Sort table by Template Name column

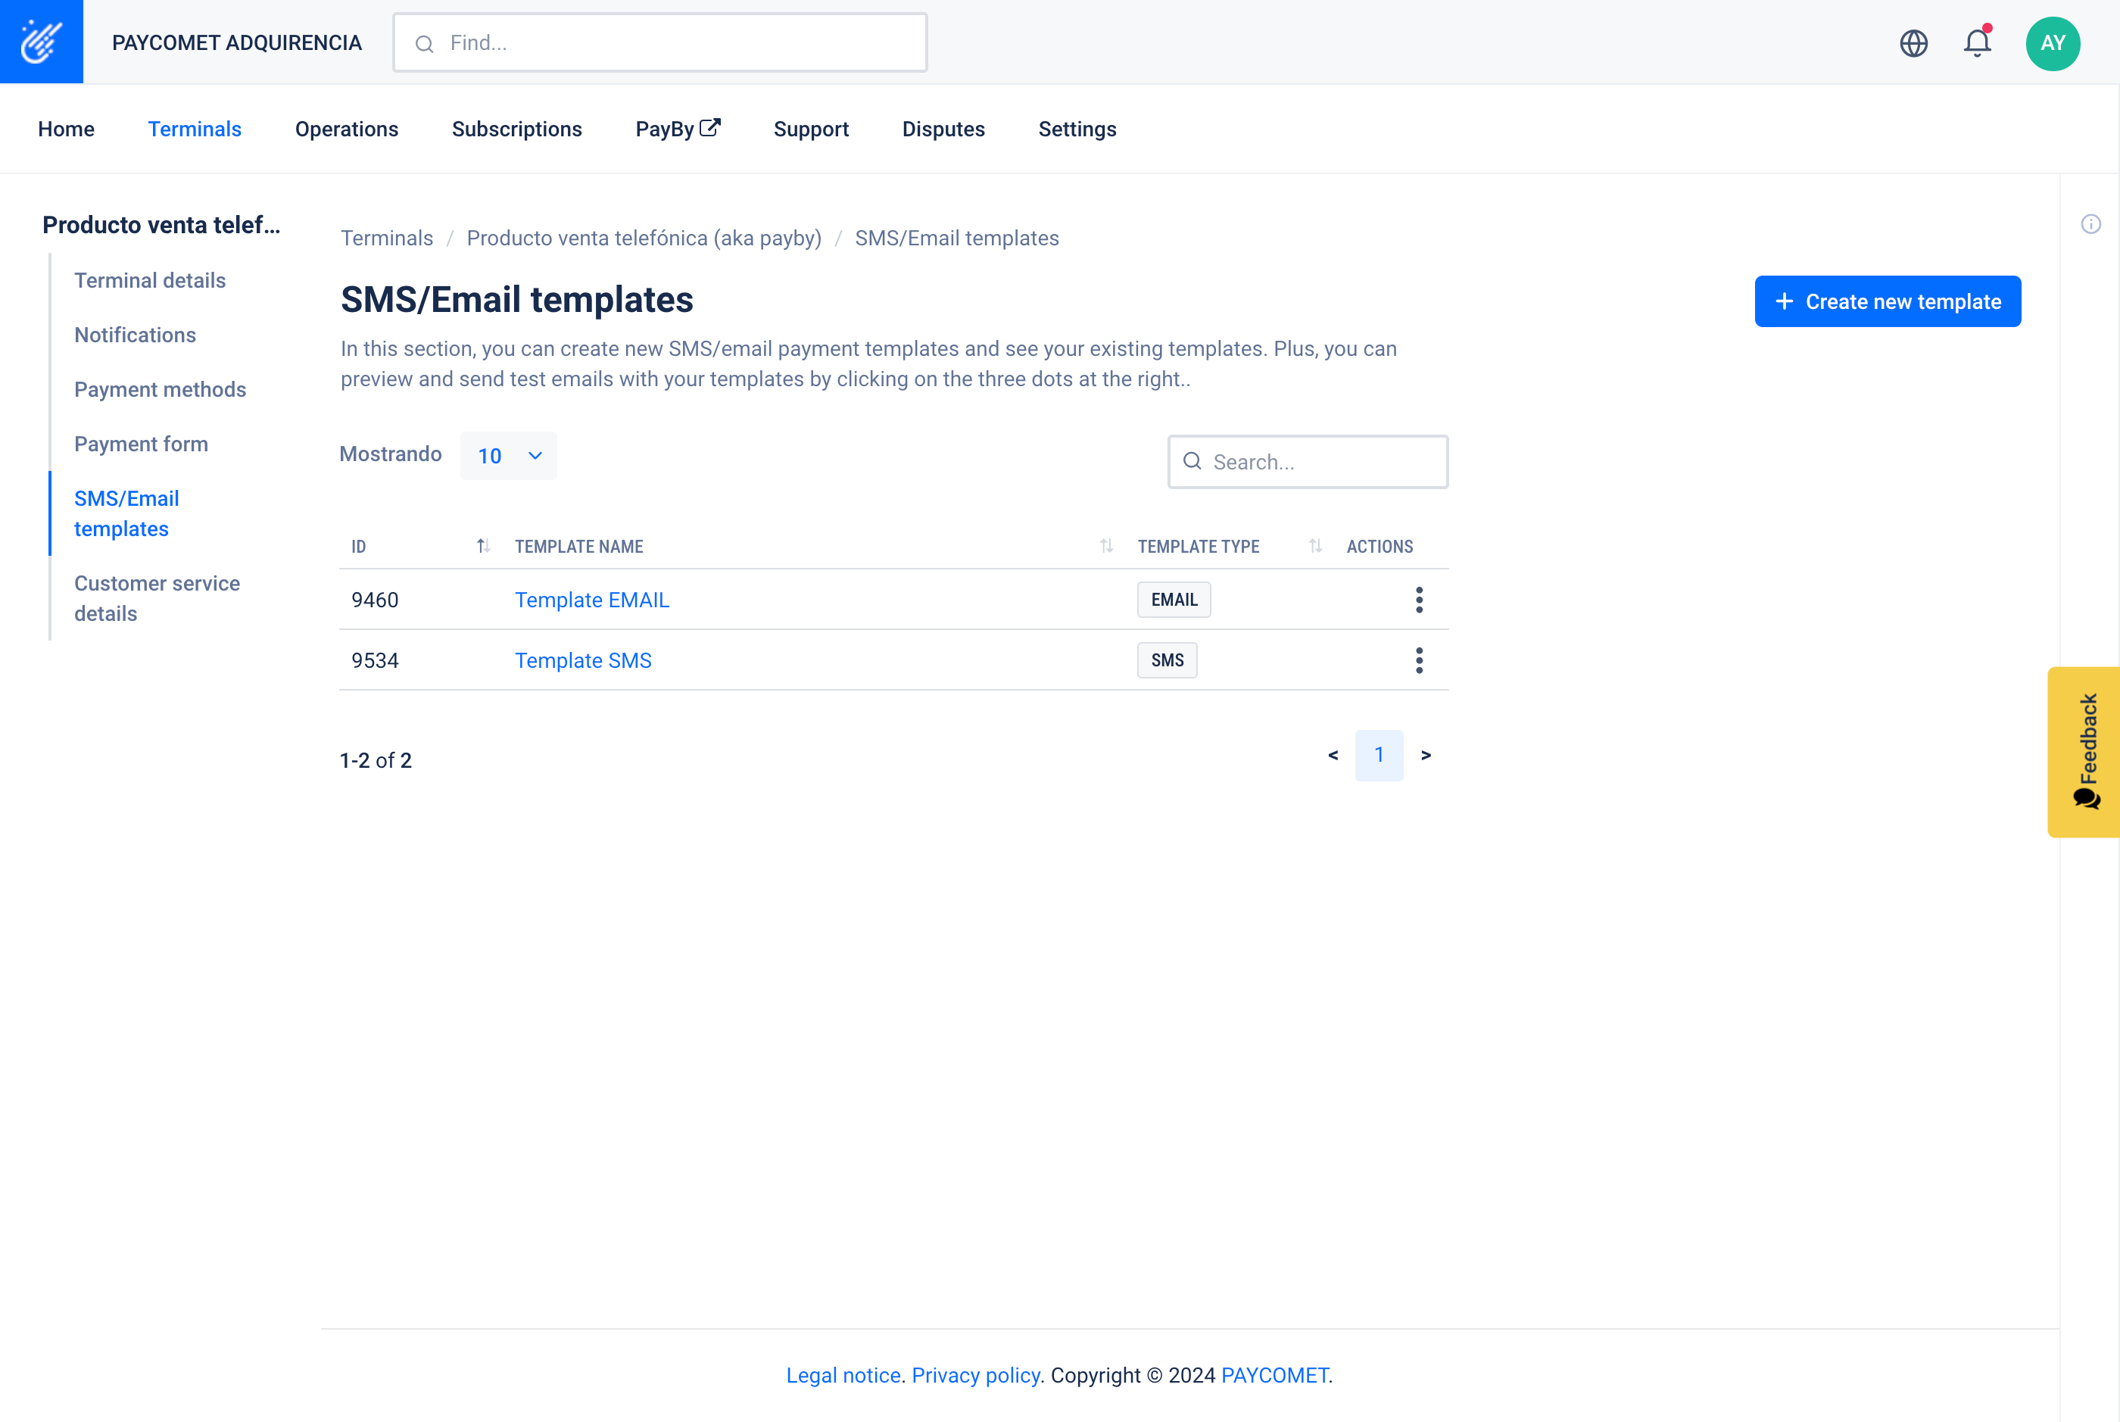coord(1106,546)
